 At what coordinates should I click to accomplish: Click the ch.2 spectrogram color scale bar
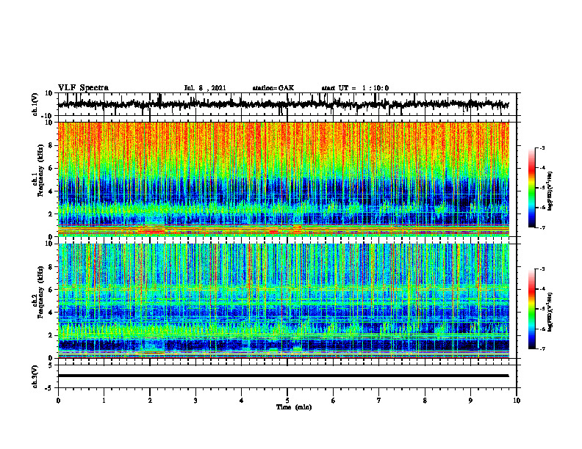531,309
